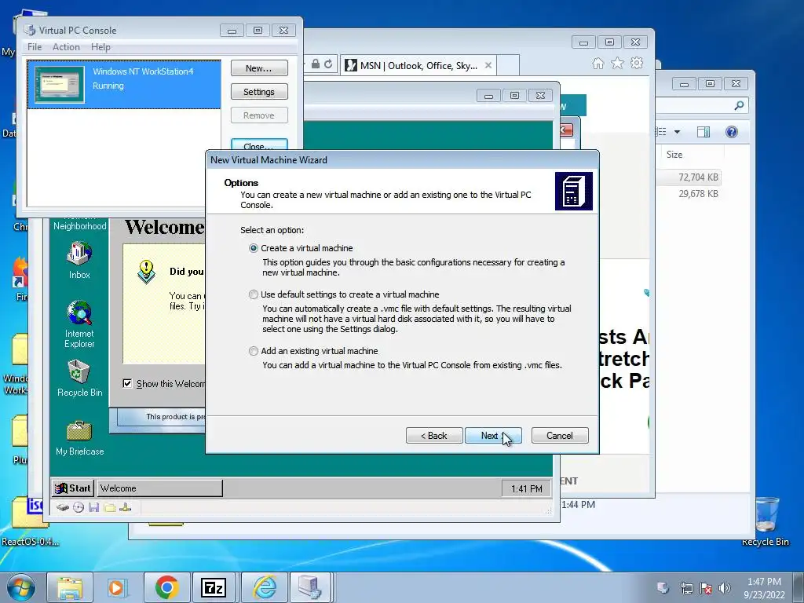This screenshot has height=603, width=804.
Task: Open Internet Explorer from the taskbar
Action: [x=265, y=587]
